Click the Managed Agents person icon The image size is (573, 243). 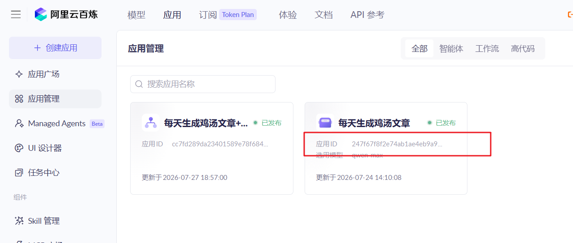[19, 124]
